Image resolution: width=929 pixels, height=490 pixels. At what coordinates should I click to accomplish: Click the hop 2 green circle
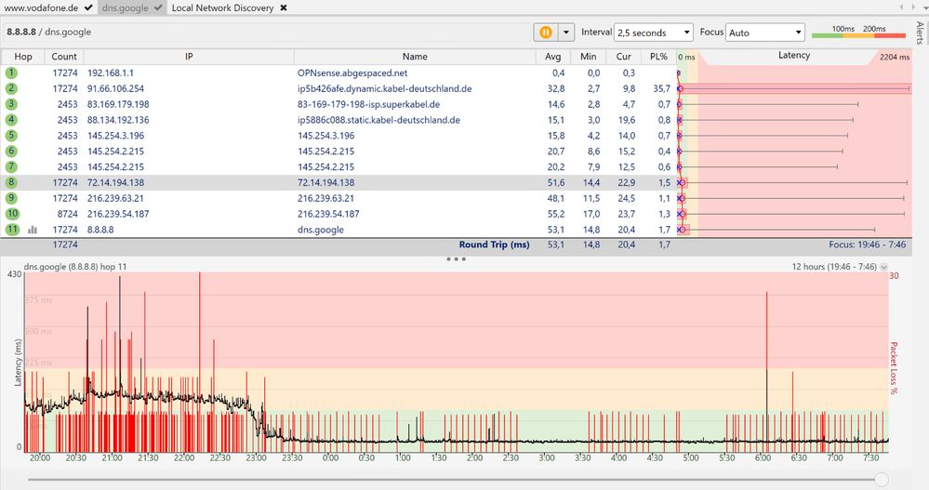11,88
